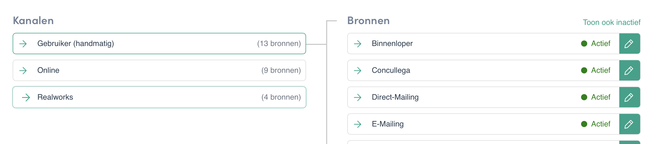Click the arrow icon beside Realworks

[26, 97]
